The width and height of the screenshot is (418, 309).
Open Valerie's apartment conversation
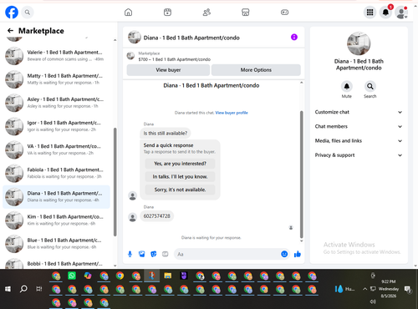point(56,56)
